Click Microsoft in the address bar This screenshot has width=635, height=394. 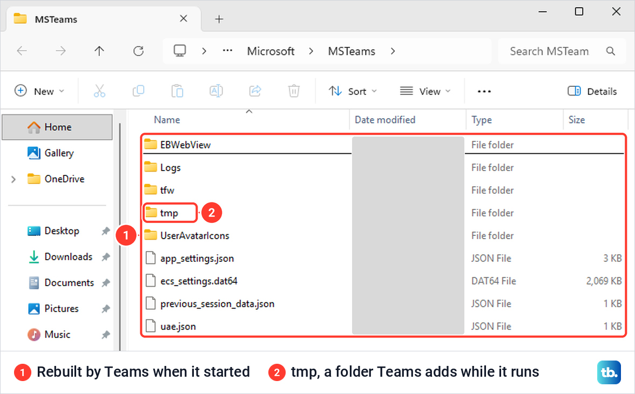click(x=271, y=51)
